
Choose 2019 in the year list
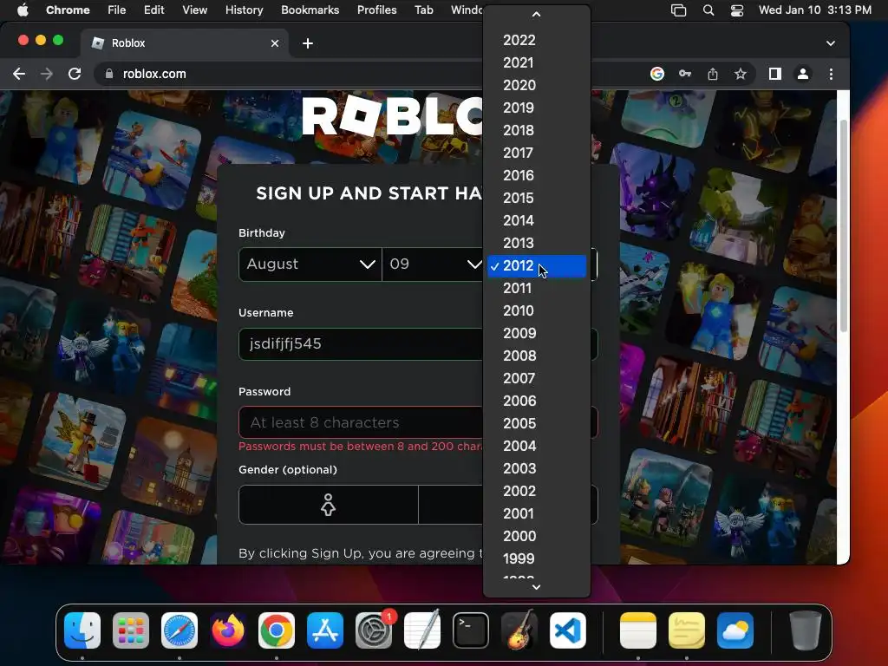536,108
